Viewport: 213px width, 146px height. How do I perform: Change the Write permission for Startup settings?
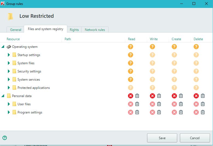(x=152, y=55)
